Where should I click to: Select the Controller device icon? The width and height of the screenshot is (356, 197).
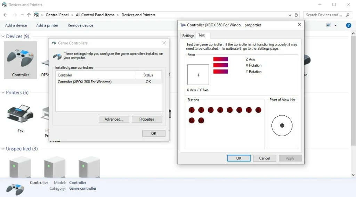pyautogui.click(x=21, y=60)
